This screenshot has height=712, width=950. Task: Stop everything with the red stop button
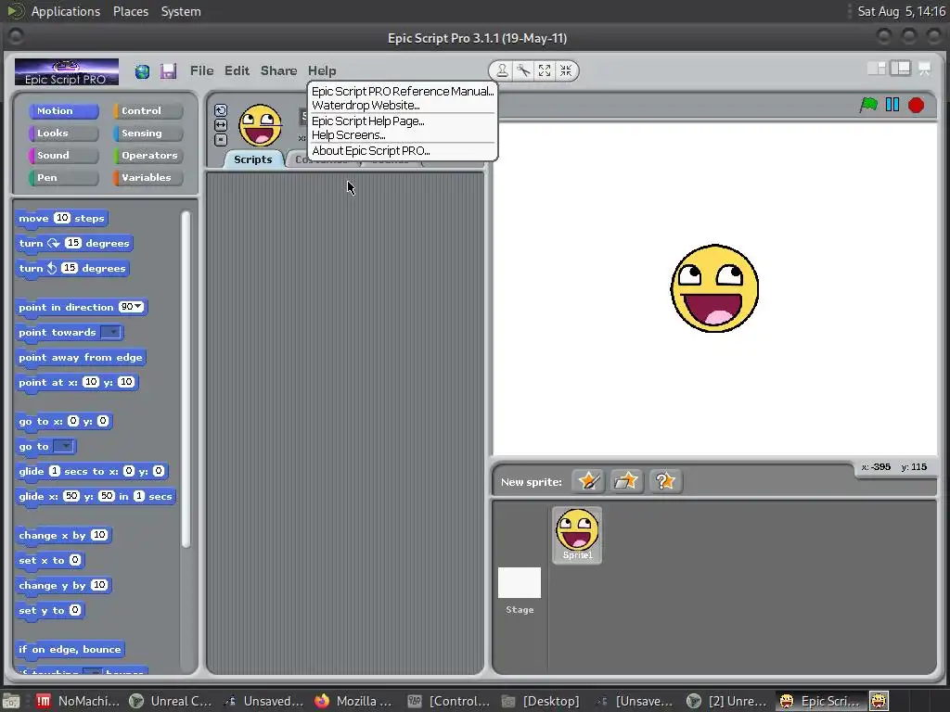[x=916, y=106]
